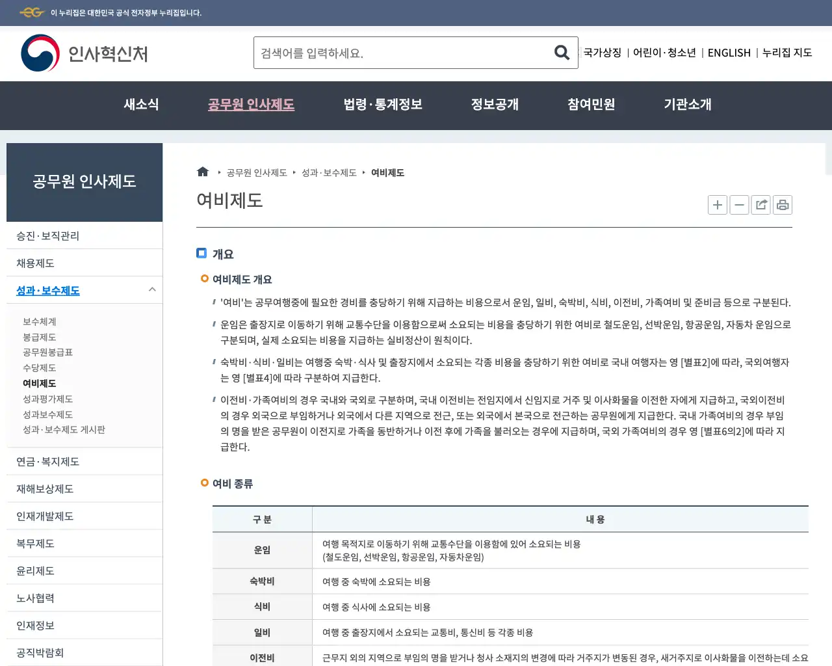The image size is (832, 666).
Task: Open the 공무원 인사제도 main menu
Action: coord(251,105)
